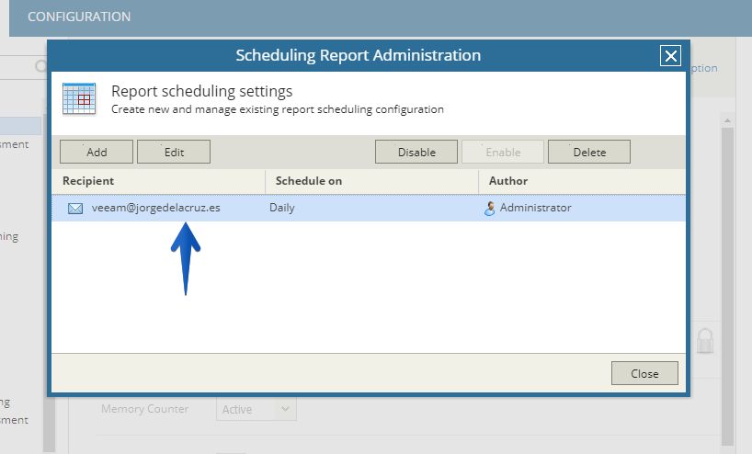752x454 pixels.
Task: Click the Close button at dialog bottom
Action: click(x=644, y=373)
